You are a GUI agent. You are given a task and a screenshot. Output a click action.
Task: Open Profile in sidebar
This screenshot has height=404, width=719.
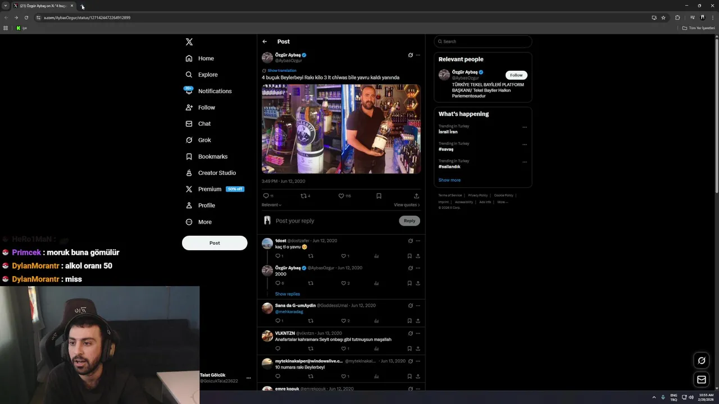[x=200, y=205]
